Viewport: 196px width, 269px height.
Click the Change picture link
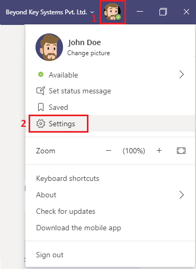tap(88, 53)
